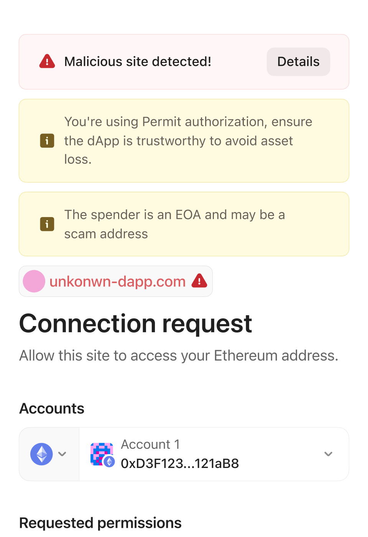Screen dimensions: 368x537
Task: Expand the network selector chevron
Action: (62, 454)
